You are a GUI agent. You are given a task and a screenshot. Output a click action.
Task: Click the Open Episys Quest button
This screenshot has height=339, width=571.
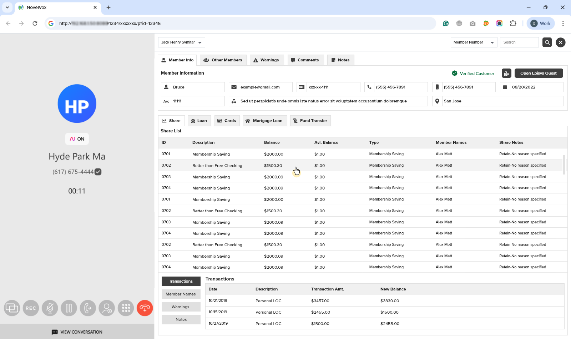tap(539, 73)
